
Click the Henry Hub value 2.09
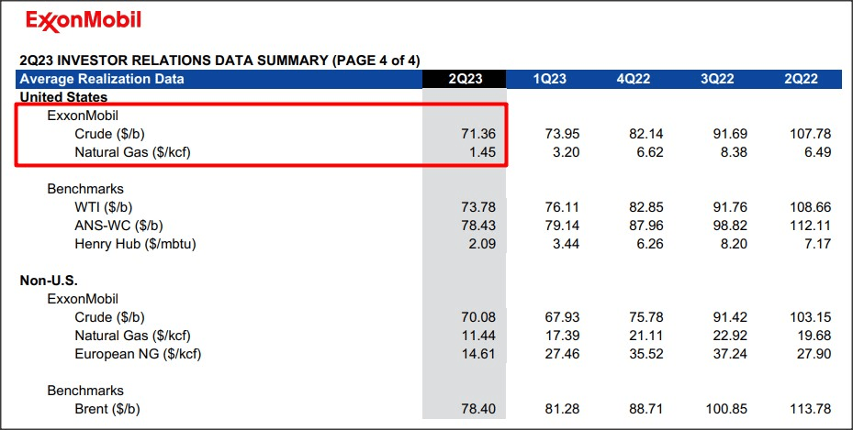coord(483,244)
